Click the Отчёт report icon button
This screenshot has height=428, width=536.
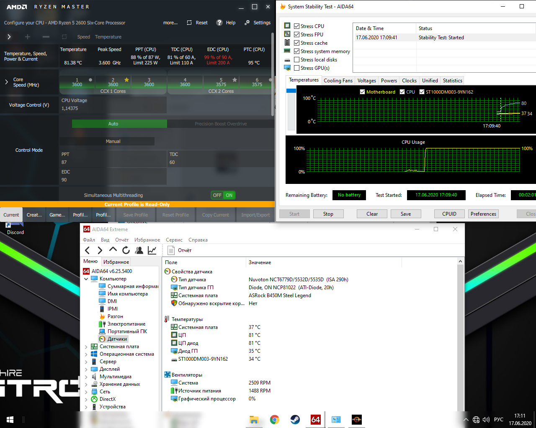[x=171, y=250]
